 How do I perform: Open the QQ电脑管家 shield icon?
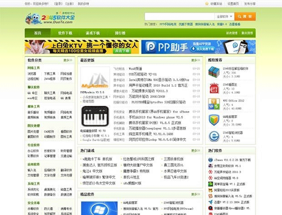point(214,120)
